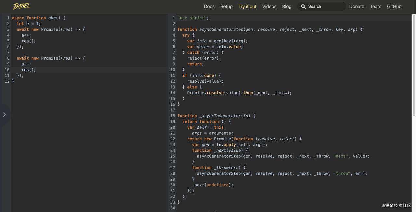Click the 'Promise.resolve(value).then' line
Screen dimensions: 416x212
[240, 93]
